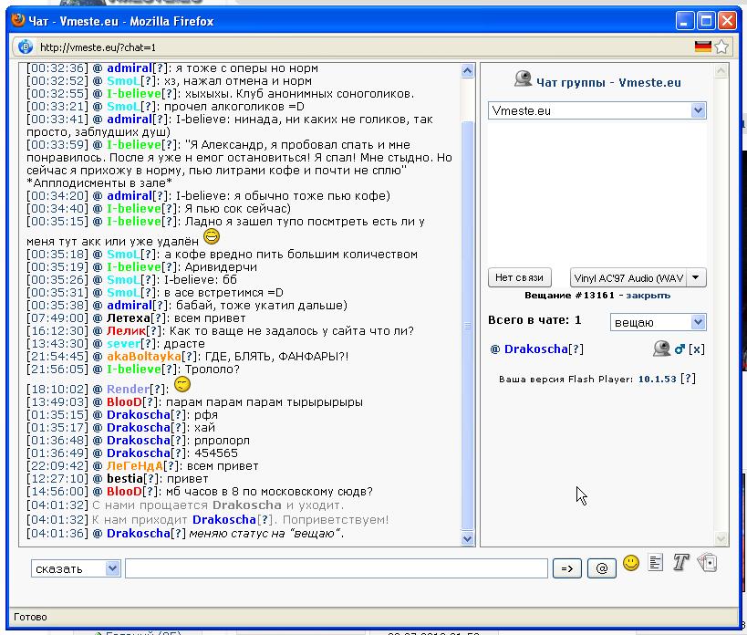The width and height of the screenshot is (747, 635).
Task: Bookmark page with the star icon
Action: click(x=721, y=47)
